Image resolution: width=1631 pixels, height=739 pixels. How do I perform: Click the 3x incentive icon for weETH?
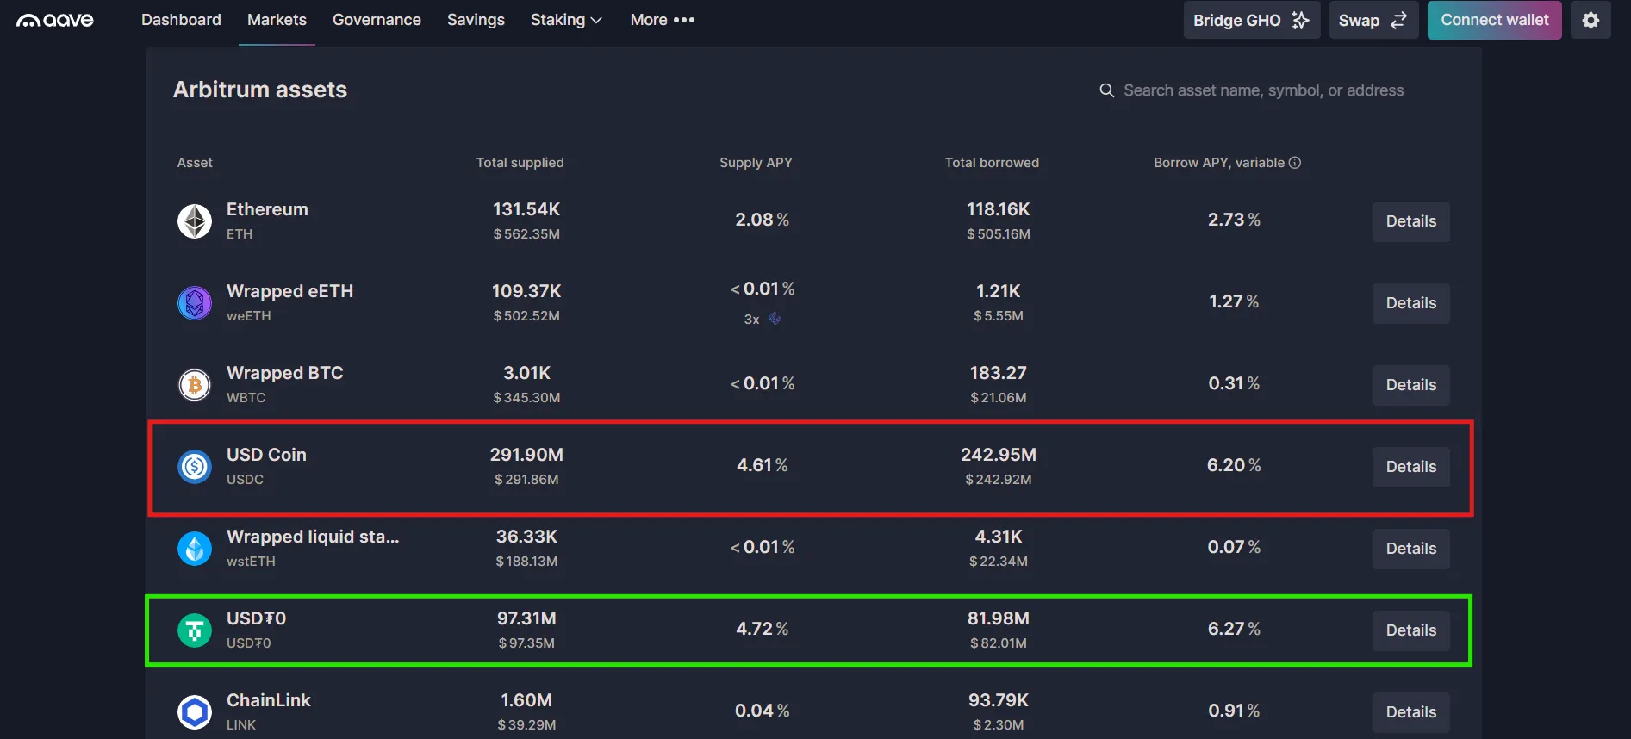775,319
